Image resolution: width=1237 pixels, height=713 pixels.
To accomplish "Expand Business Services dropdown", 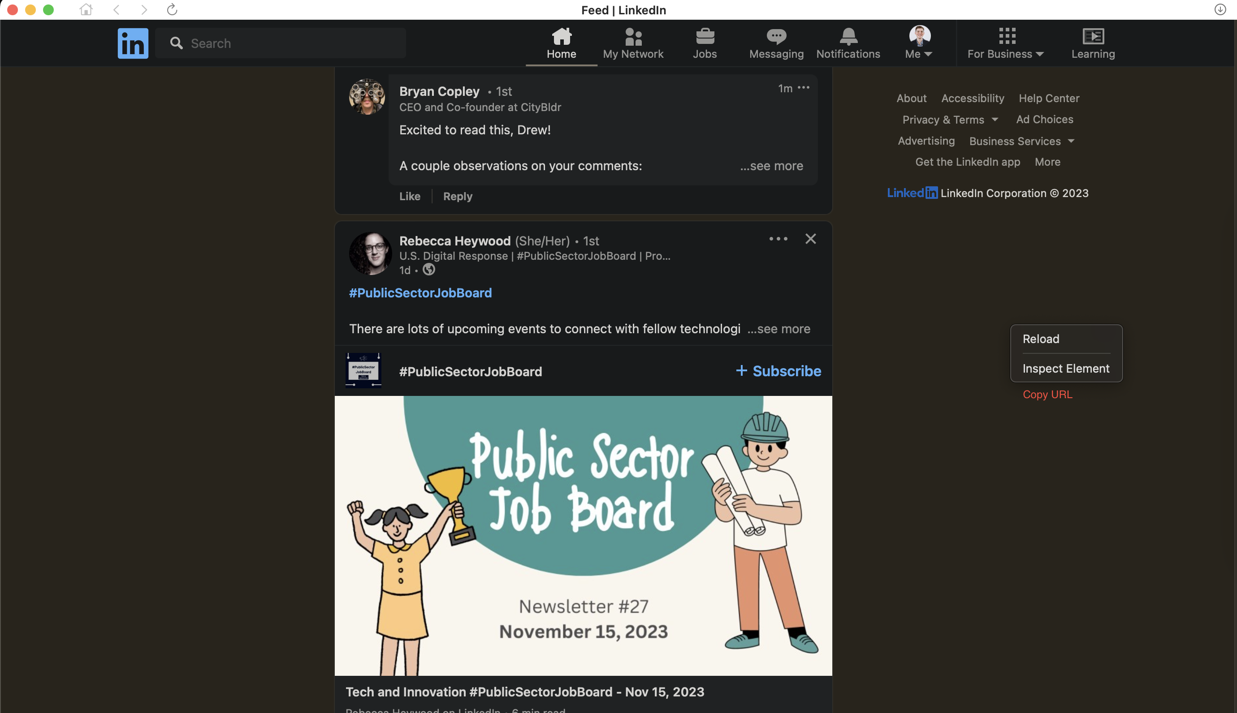I will 1022,141.
